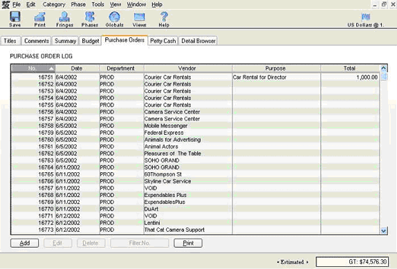This screenshot has height=269, width=397.
Task: Click the Add button
Action: pyautogui.click(x=25, y=243)
